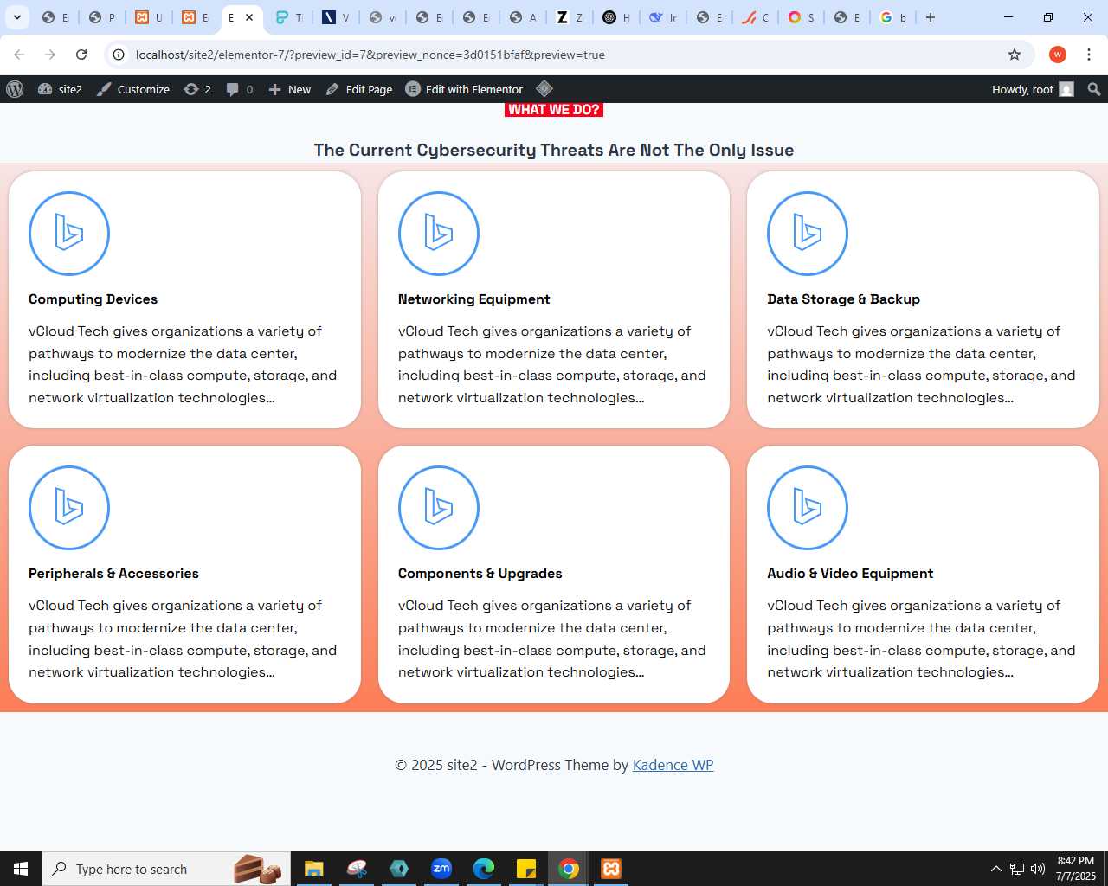Open XAMPP from the taskbar
This screenshot has width=1108, height=886.
click(611, 869)
